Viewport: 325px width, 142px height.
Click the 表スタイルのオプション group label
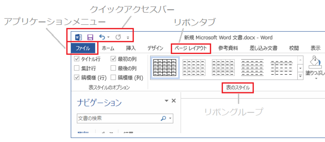[x=109, y=88]
